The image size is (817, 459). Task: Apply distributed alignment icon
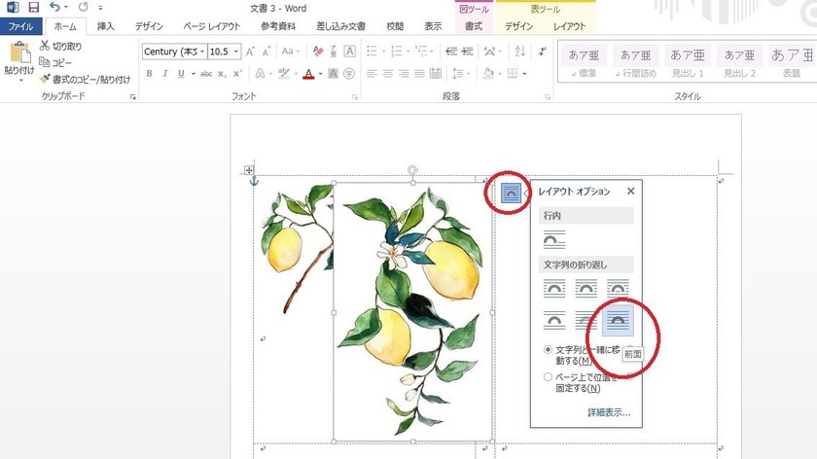436,74
